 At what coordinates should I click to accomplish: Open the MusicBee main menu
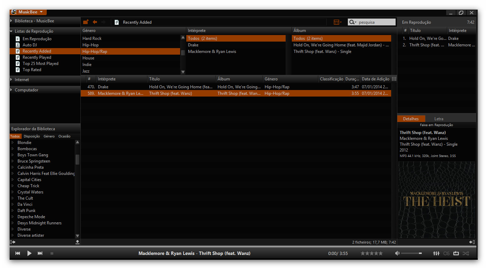[x=27, y=11]
